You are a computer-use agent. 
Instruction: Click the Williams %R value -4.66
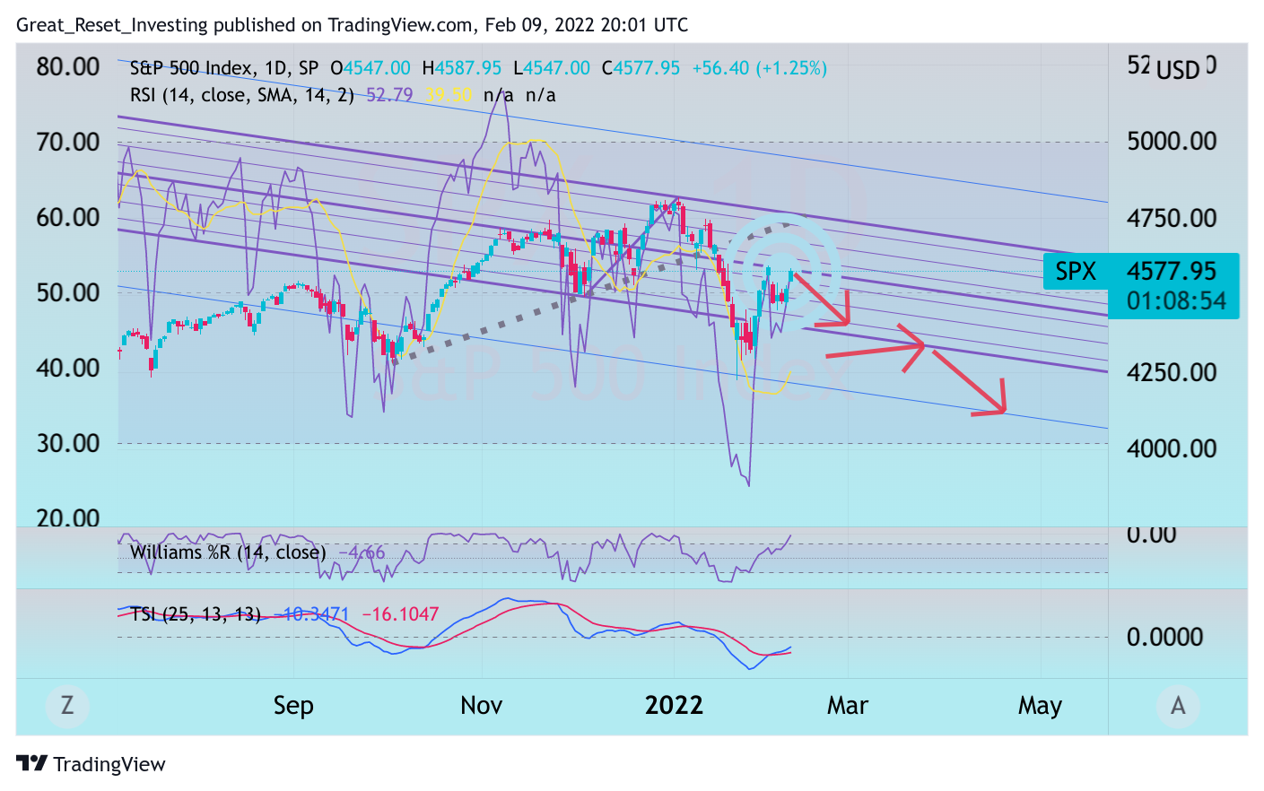(x=362, y=552)
